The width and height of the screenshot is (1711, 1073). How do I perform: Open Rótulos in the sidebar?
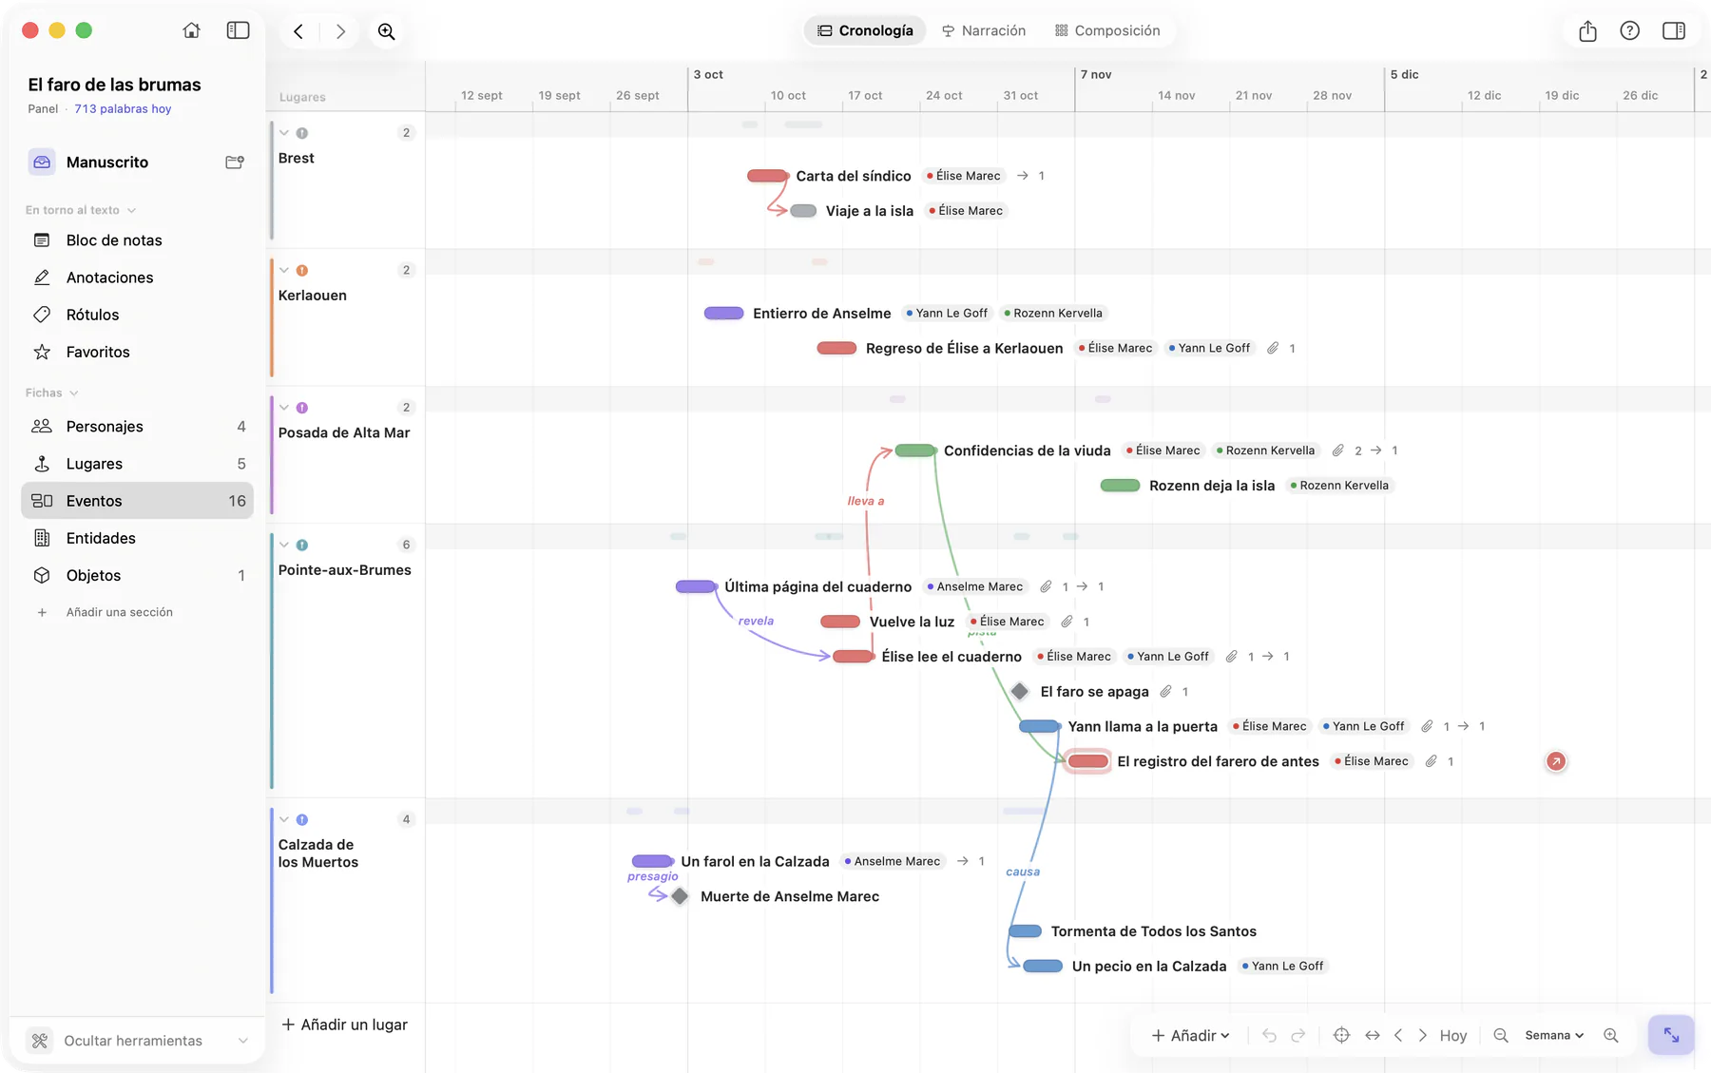(137, 315)
